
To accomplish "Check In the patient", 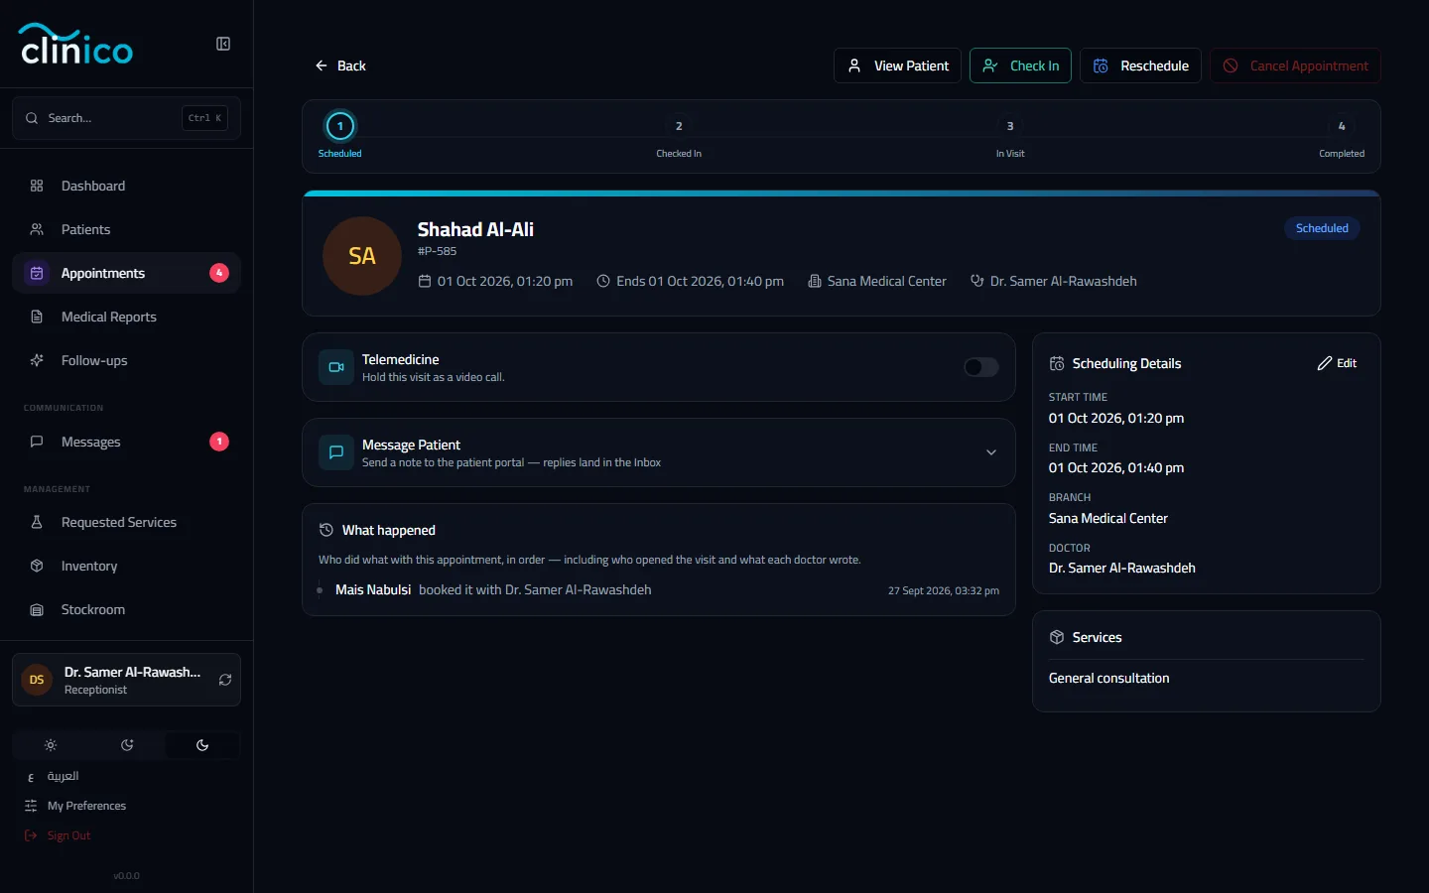I will point(1020,65).
